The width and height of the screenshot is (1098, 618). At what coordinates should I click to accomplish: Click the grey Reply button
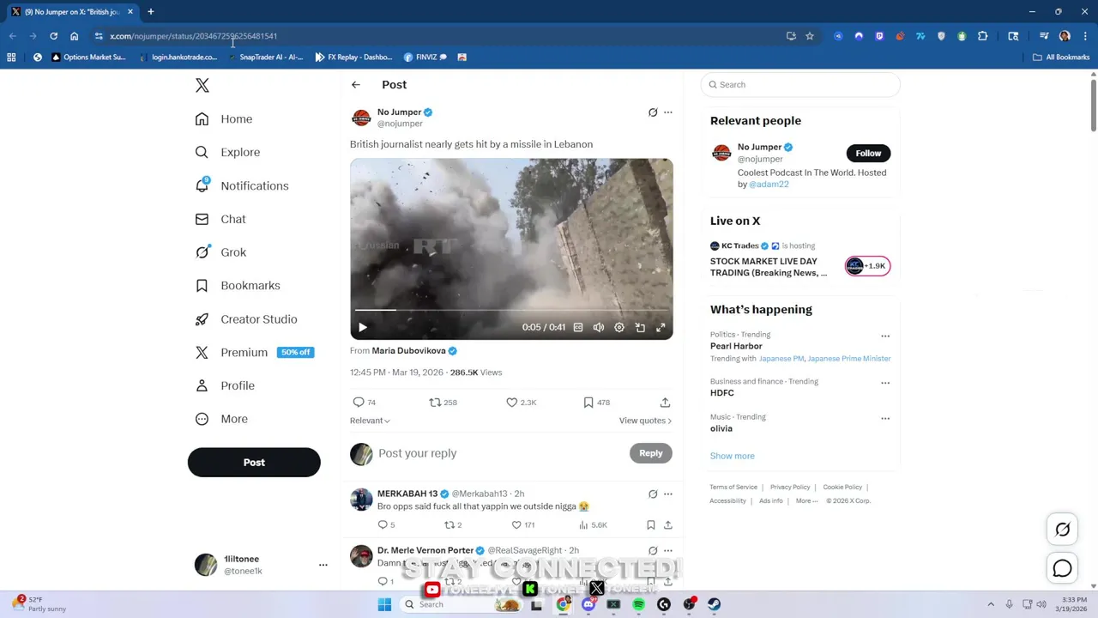tap(651, 453)
